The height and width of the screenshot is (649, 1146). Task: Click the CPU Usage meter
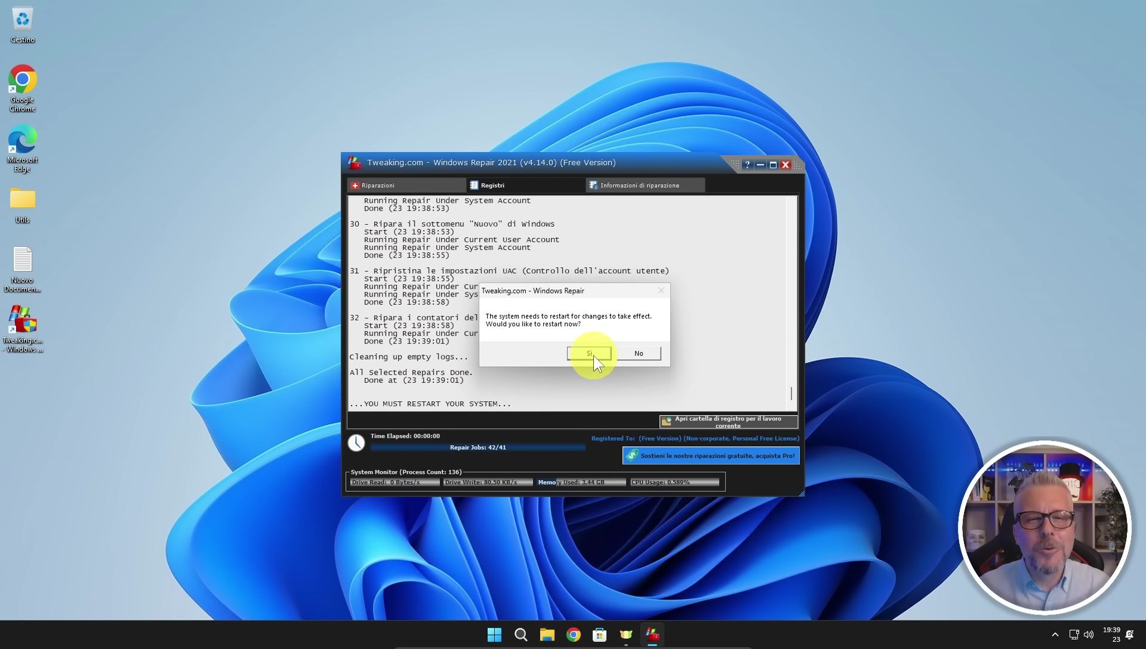pyautogui.click(x=675, y=483)
